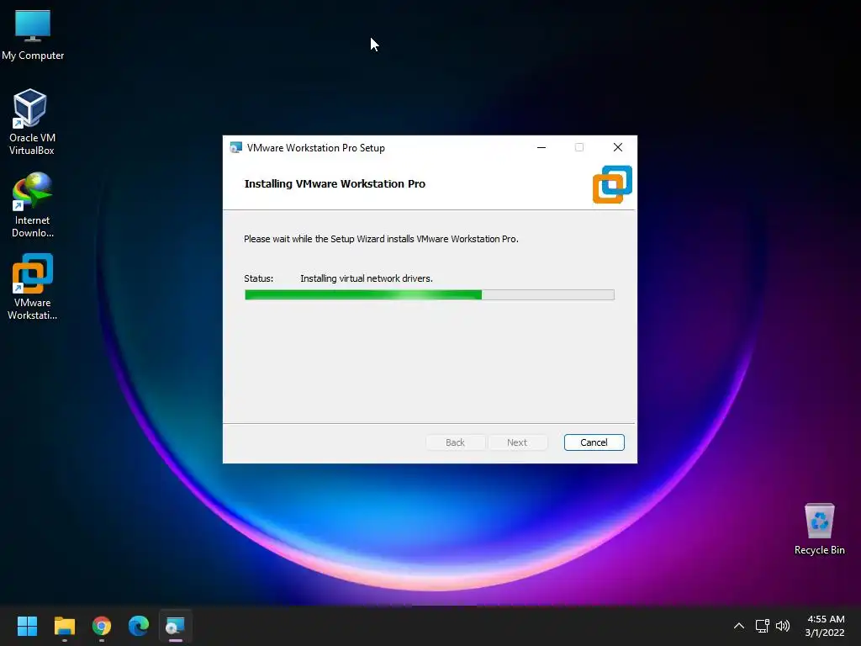Select the VMware Workstation desktop shortcut
The image size is (861, 646).
click(x=33, y=287)
